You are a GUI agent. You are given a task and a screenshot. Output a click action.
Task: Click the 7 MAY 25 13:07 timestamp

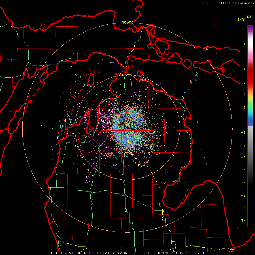click(x=189, y=253)
